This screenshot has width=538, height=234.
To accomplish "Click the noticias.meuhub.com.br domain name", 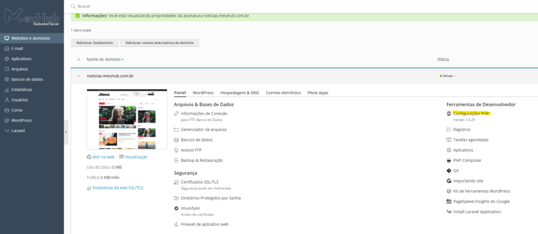I will (110, 76).
